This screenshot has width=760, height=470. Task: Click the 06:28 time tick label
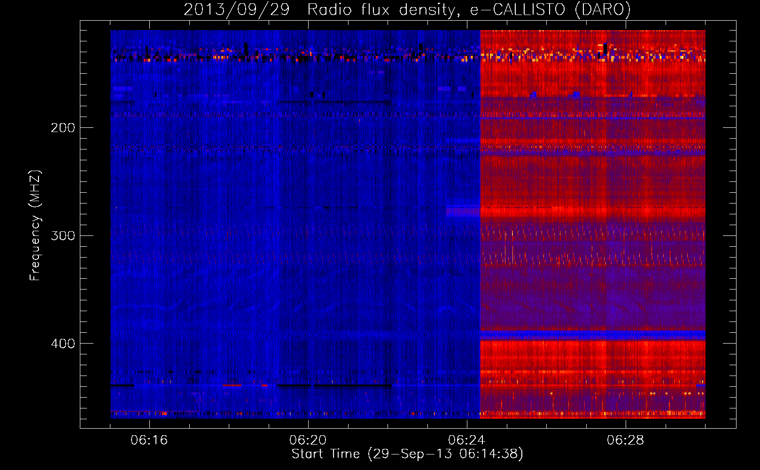625,440
